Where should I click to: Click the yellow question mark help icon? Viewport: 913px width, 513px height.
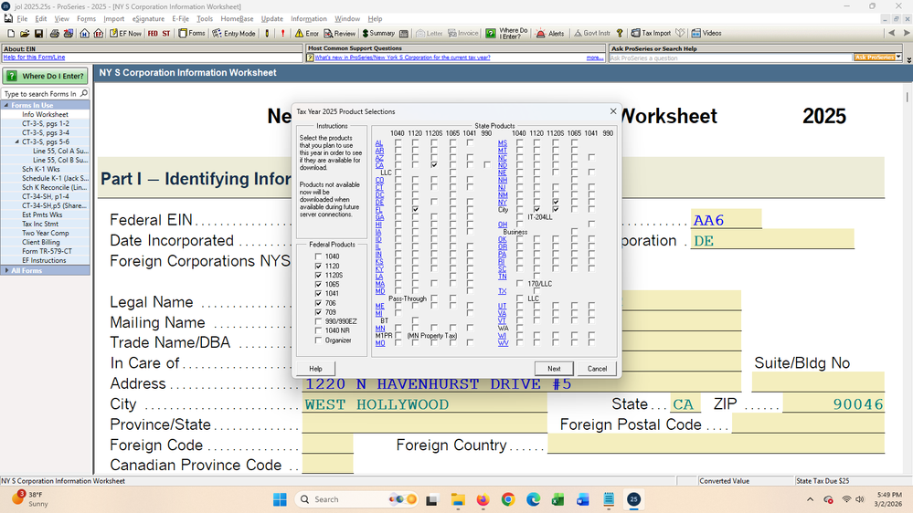(x=620, y=33)
